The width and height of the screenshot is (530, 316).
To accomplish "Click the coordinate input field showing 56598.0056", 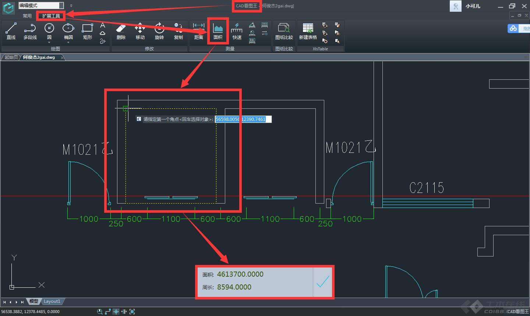I will tap(243, 119).
